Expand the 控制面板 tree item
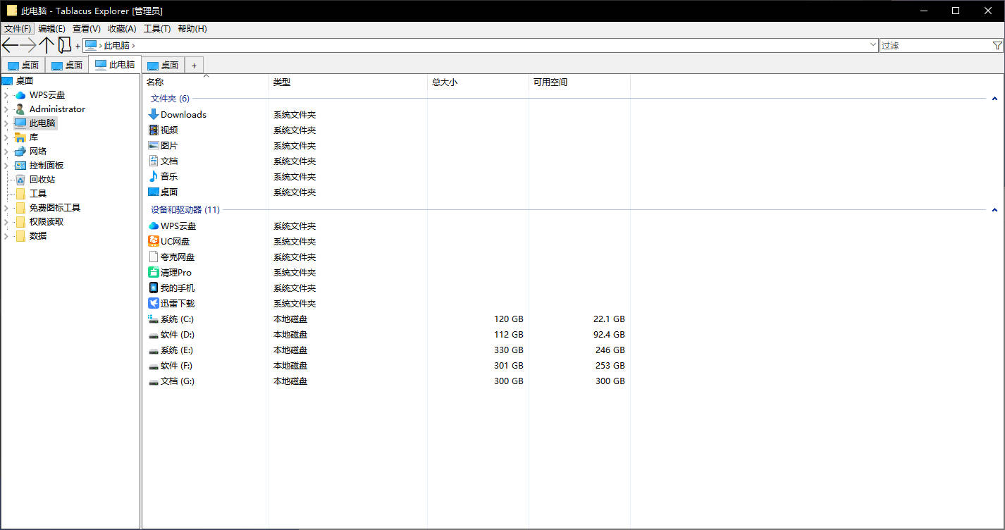Image resolution: width=1005 pixels, height=530 pixels. tap(7, 165)
